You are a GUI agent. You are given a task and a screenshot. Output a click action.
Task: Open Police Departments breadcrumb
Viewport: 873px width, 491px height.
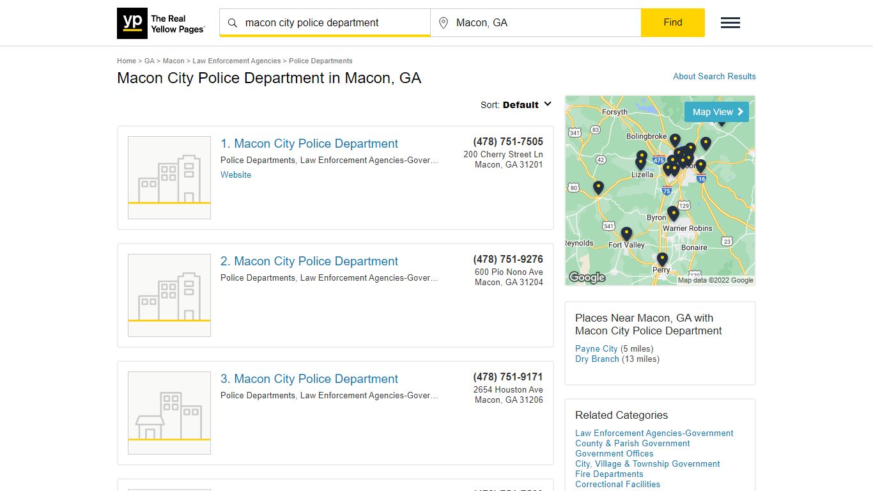321,61
